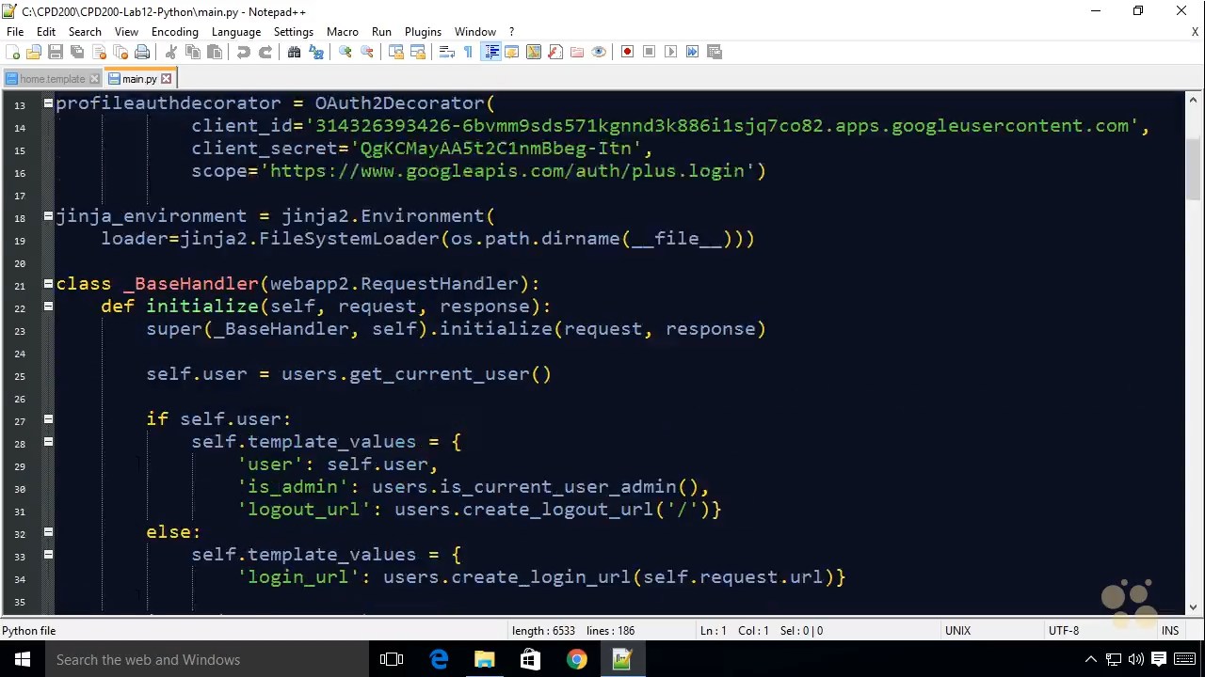The width and height of the screenshot is (1205, 677).
Task: Zoom out using the toolbar magnifier
Action: click(x=367, y=52)
